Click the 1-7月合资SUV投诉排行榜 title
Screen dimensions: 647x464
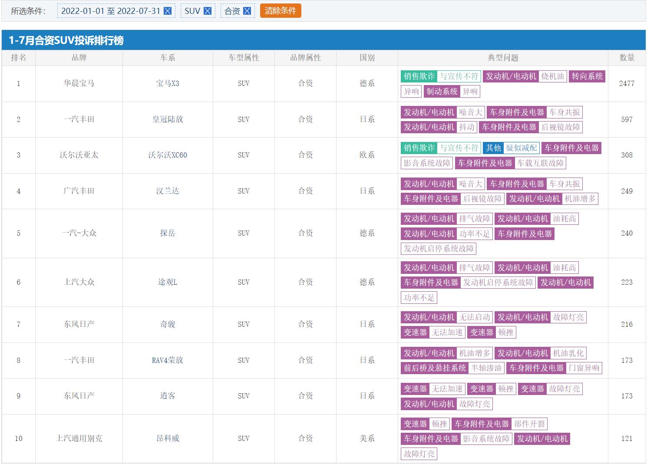[66, 40]
